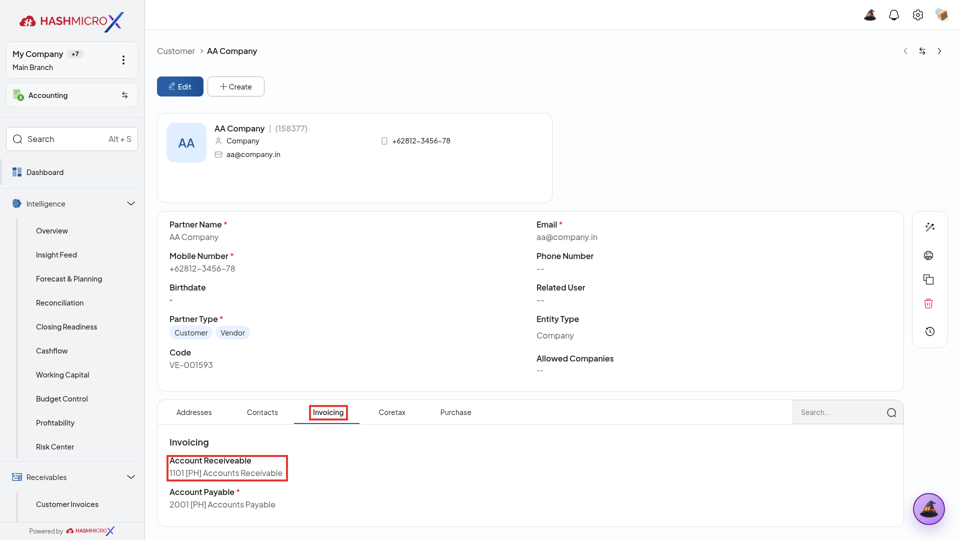Open Closing Readiness menu item
The height and width of the screenshot is (540, 960).
tap(66, 326)
